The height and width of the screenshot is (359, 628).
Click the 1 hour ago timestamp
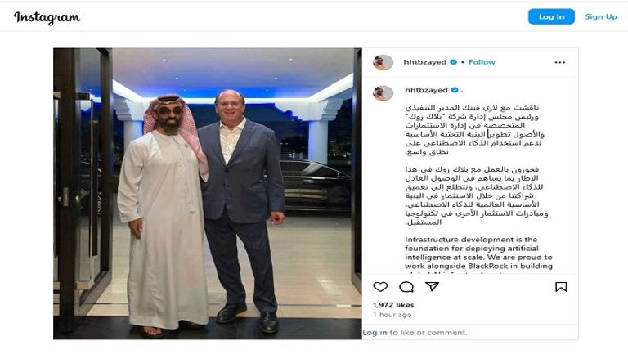[392, 315]
